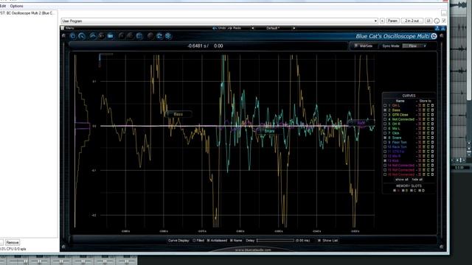Select the next preset arrow right of Default
The width and height of the screenshot is (472, 265).
pos(294,28)
